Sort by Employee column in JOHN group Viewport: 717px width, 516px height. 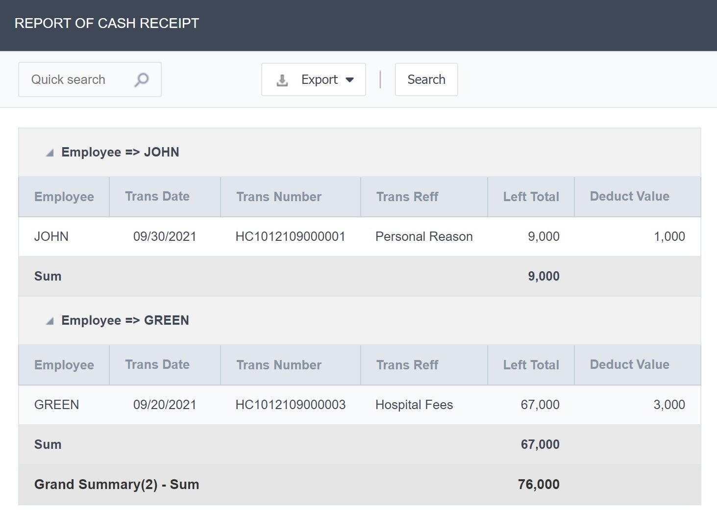click(x=64, y=197)
